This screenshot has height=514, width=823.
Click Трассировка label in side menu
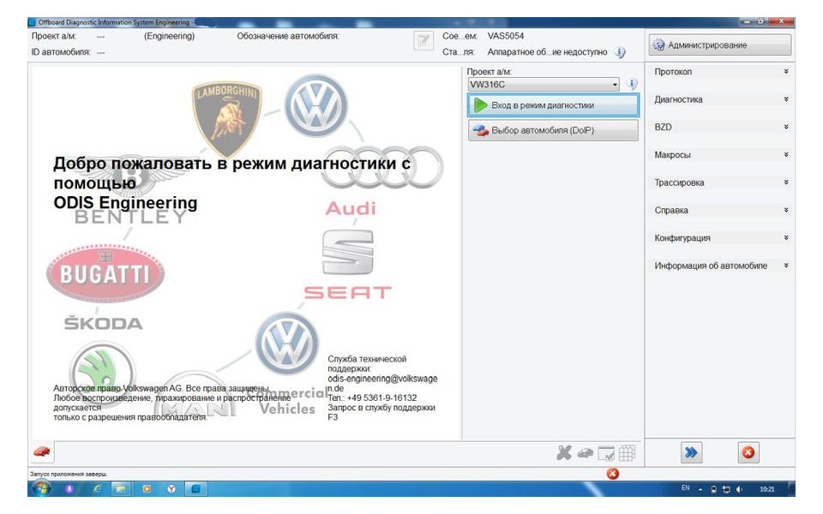(679, 183)
